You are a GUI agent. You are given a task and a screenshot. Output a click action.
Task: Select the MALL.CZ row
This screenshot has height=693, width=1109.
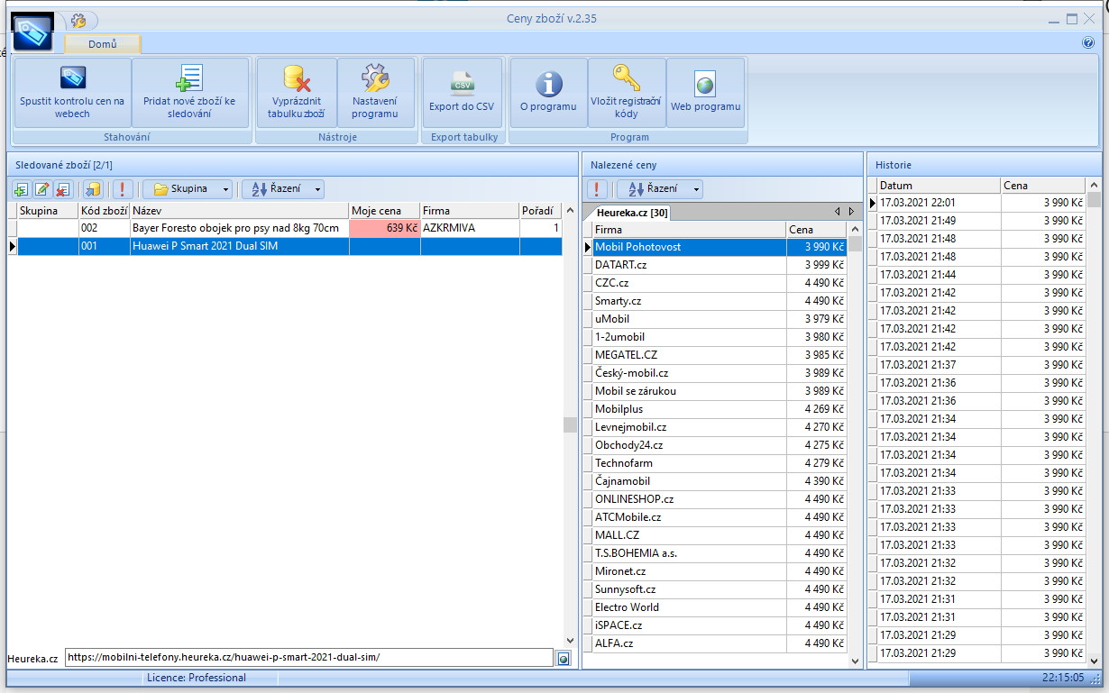tap(715, 535)
